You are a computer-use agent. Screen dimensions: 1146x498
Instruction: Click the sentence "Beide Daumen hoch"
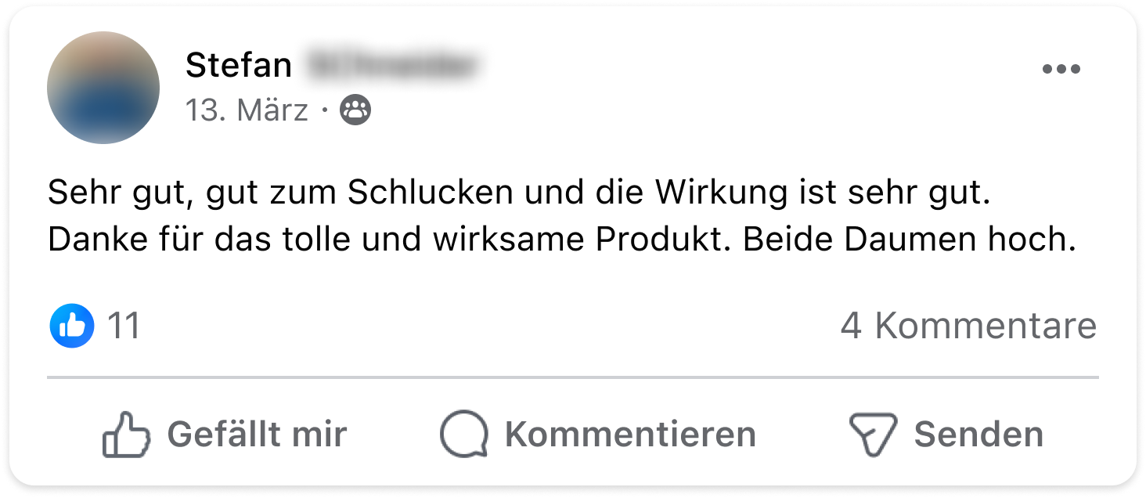(x=910, y=240)
